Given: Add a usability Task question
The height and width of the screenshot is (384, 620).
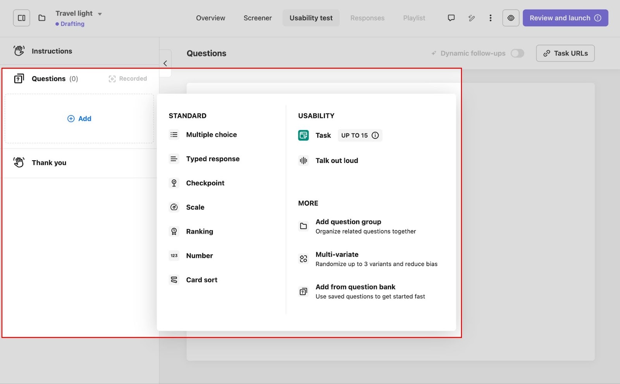Looking at the screenshot, I should coord(323,135).
